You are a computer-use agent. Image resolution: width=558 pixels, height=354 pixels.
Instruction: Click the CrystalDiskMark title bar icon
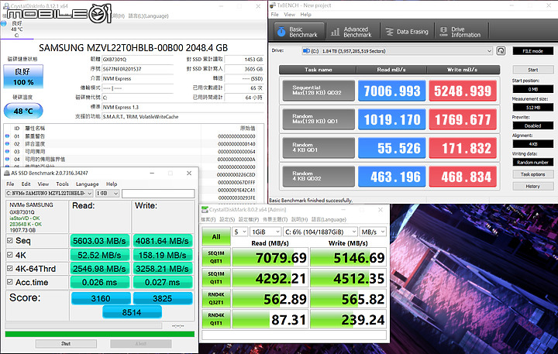[205, 210]
